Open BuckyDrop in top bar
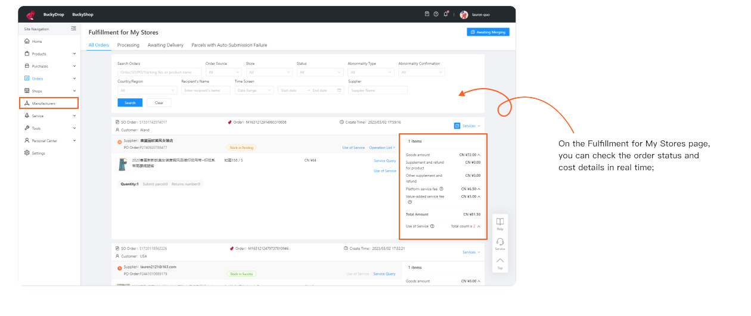The height and width of the screenshot is (316, 751). pyautogui.click(x=53, y=14)
